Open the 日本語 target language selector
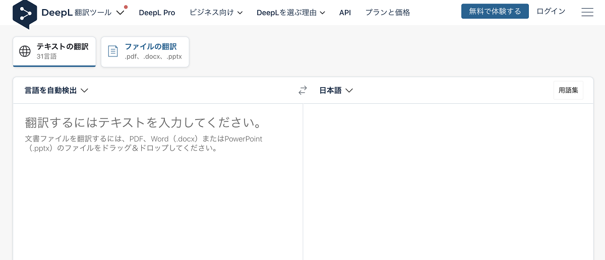 (x=336, y=91)
